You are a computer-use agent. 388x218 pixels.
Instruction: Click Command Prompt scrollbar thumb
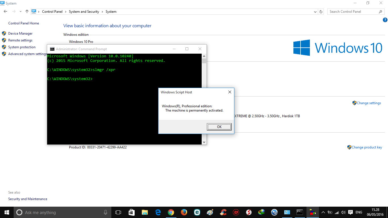(x=204, y=61)
